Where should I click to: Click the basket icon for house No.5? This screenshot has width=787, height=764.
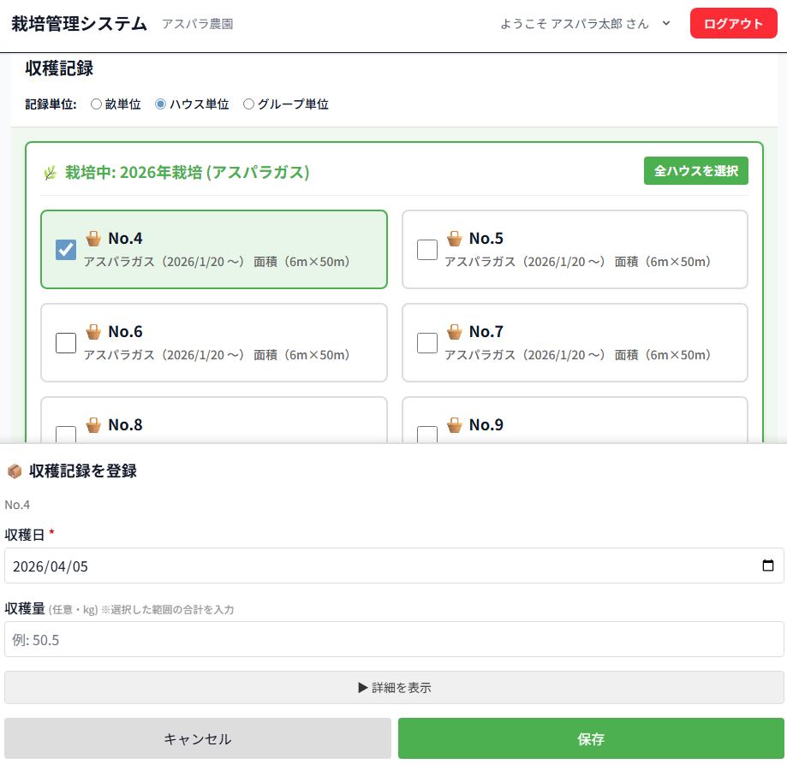(455, 238)
